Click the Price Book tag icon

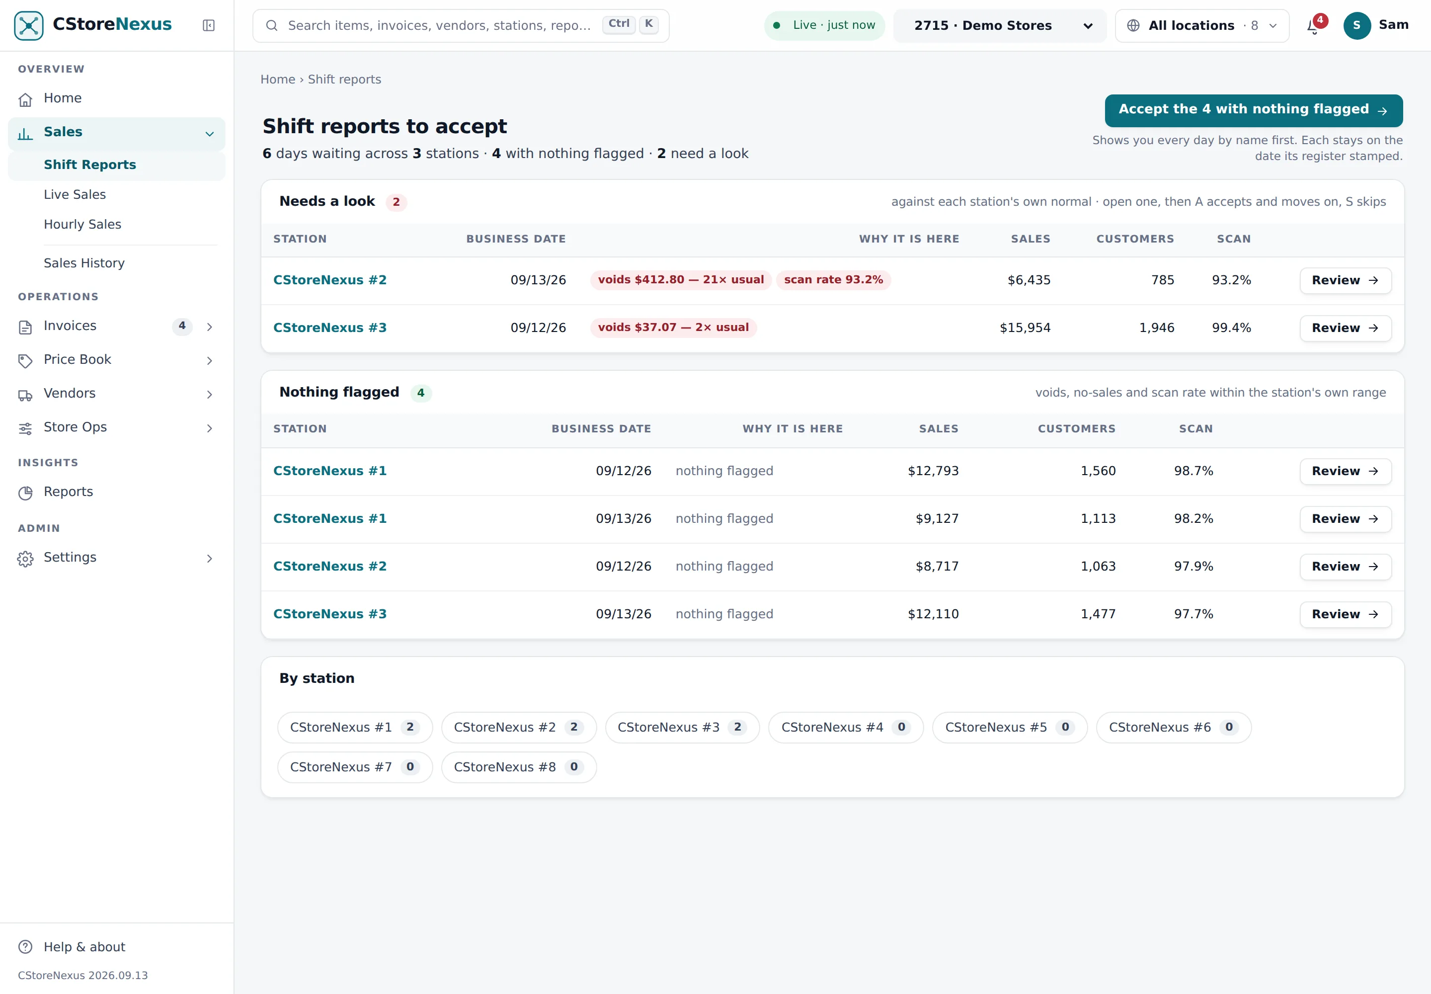25,361
